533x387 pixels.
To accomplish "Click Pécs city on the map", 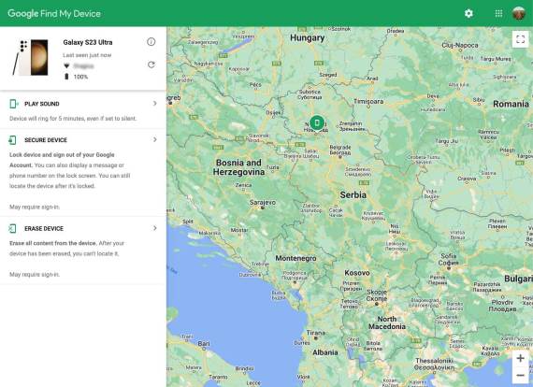I will coord(255,85).
